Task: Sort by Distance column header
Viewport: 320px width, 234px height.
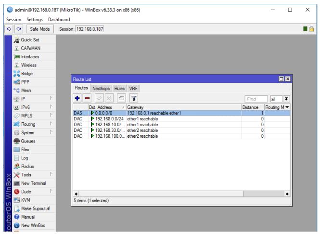Action: [253, 107]
